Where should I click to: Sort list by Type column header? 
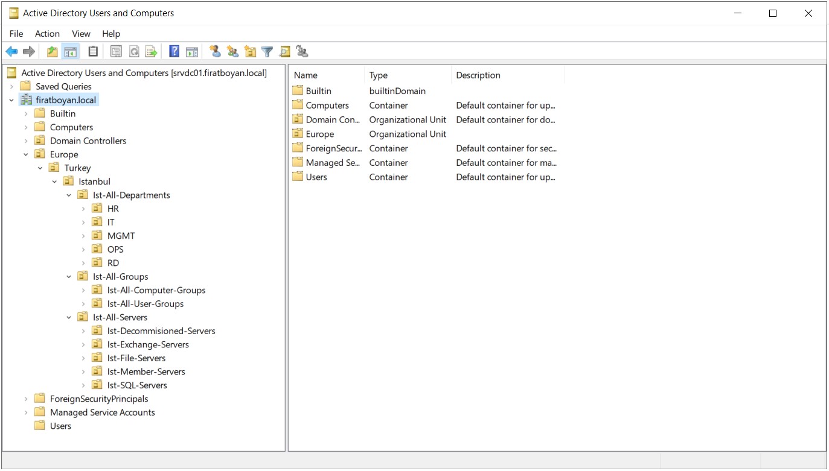point(408,75)
